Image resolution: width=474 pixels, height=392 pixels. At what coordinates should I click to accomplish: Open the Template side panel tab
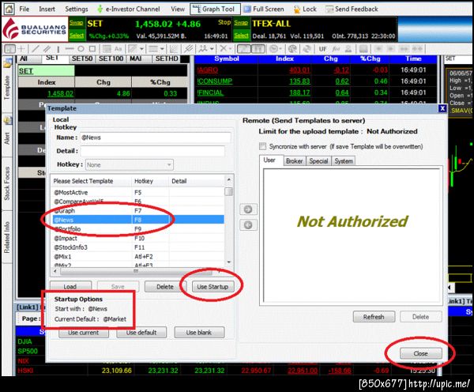pos(7,83)
